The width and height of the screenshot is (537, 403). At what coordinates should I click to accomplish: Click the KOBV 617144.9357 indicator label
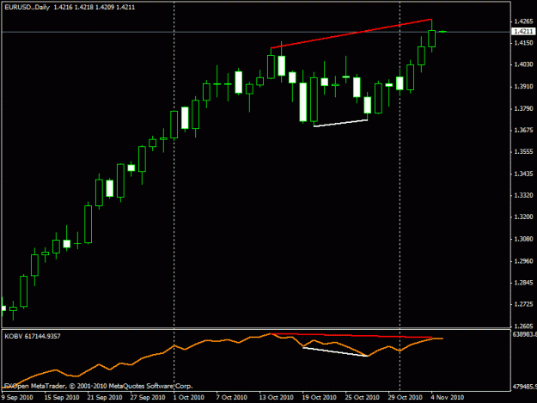point(33,337)
